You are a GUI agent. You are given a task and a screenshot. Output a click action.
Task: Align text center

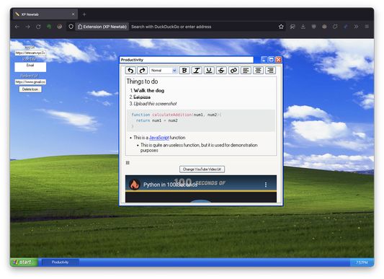pos(258,71)
